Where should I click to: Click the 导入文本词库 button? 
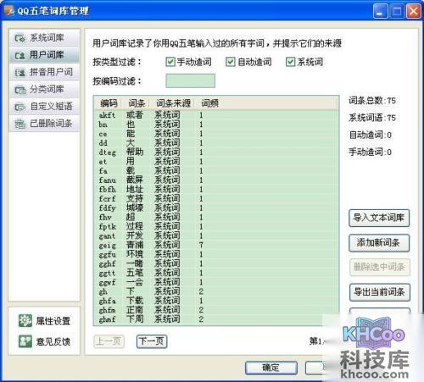click(379, 218)
